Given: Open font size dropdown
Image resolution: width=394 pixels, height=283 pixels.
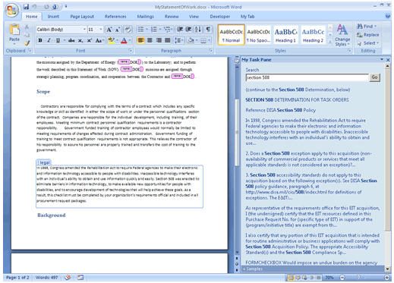Looking at the screenshot, I should tap(100, 30).
